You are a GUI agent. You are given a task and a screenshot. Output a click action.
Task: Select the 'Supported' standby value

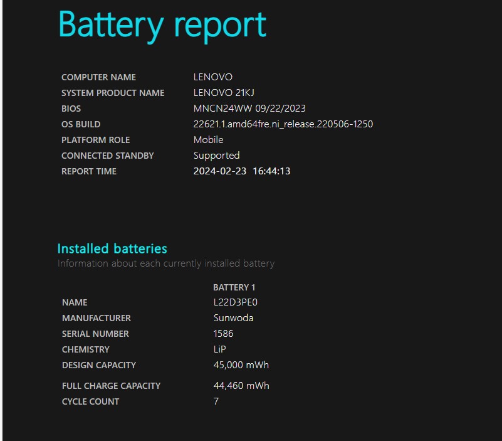[216, 156]
